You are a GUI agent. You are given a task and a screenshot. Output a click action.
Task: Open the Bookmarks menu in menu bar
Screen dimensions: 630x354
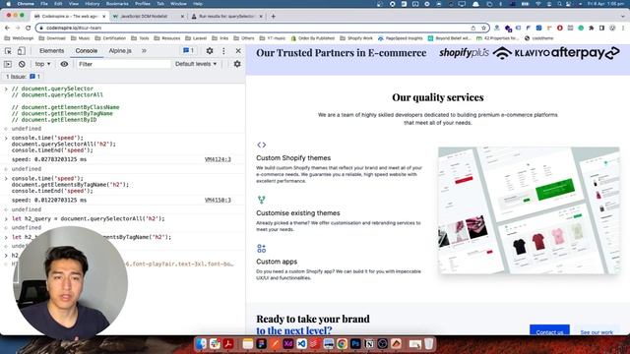point(117,4)
